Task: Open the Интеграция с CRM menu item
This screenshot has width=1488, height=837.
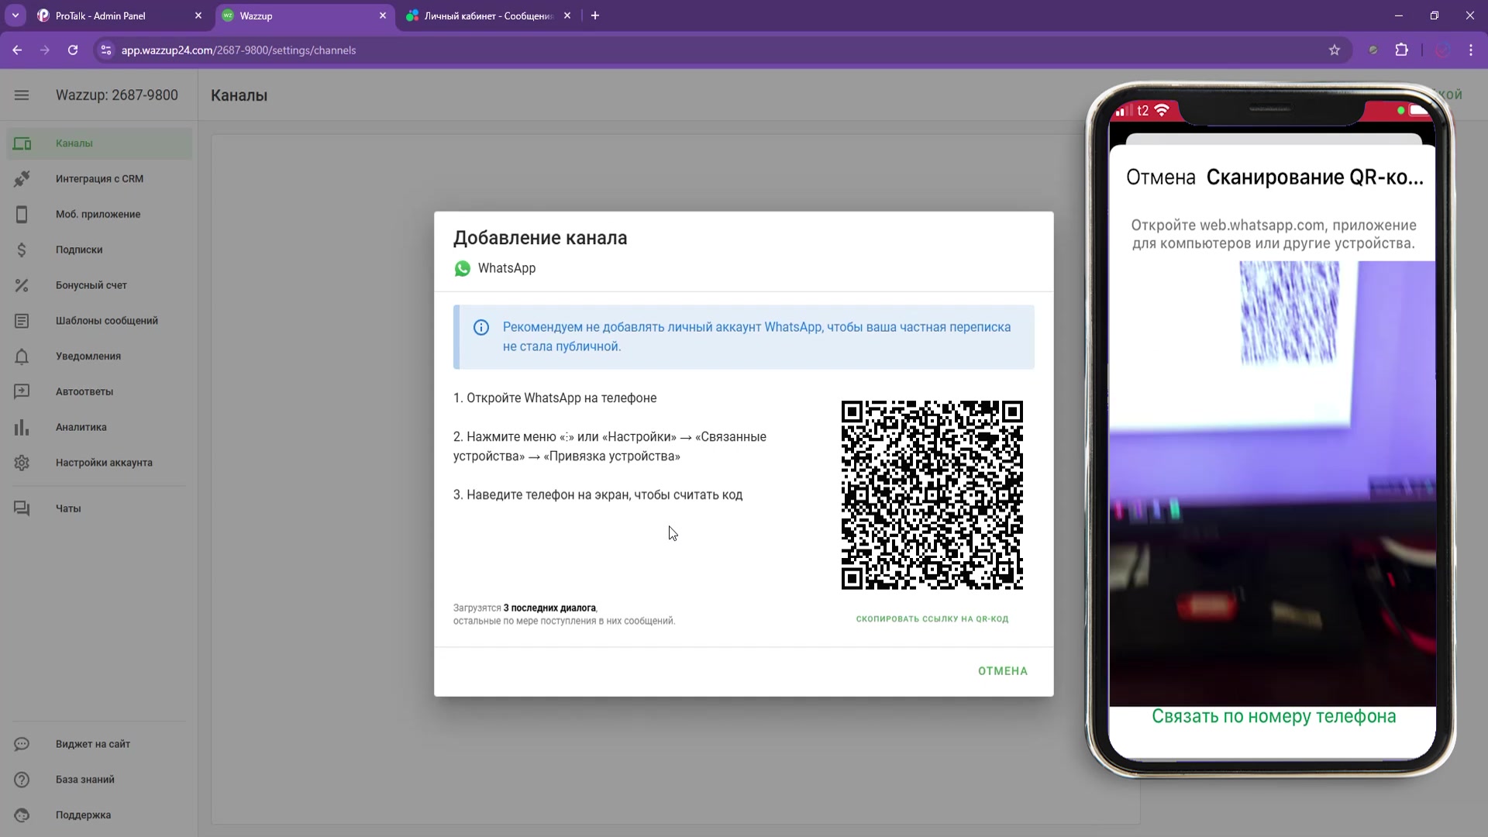Action: pos(99,179)
